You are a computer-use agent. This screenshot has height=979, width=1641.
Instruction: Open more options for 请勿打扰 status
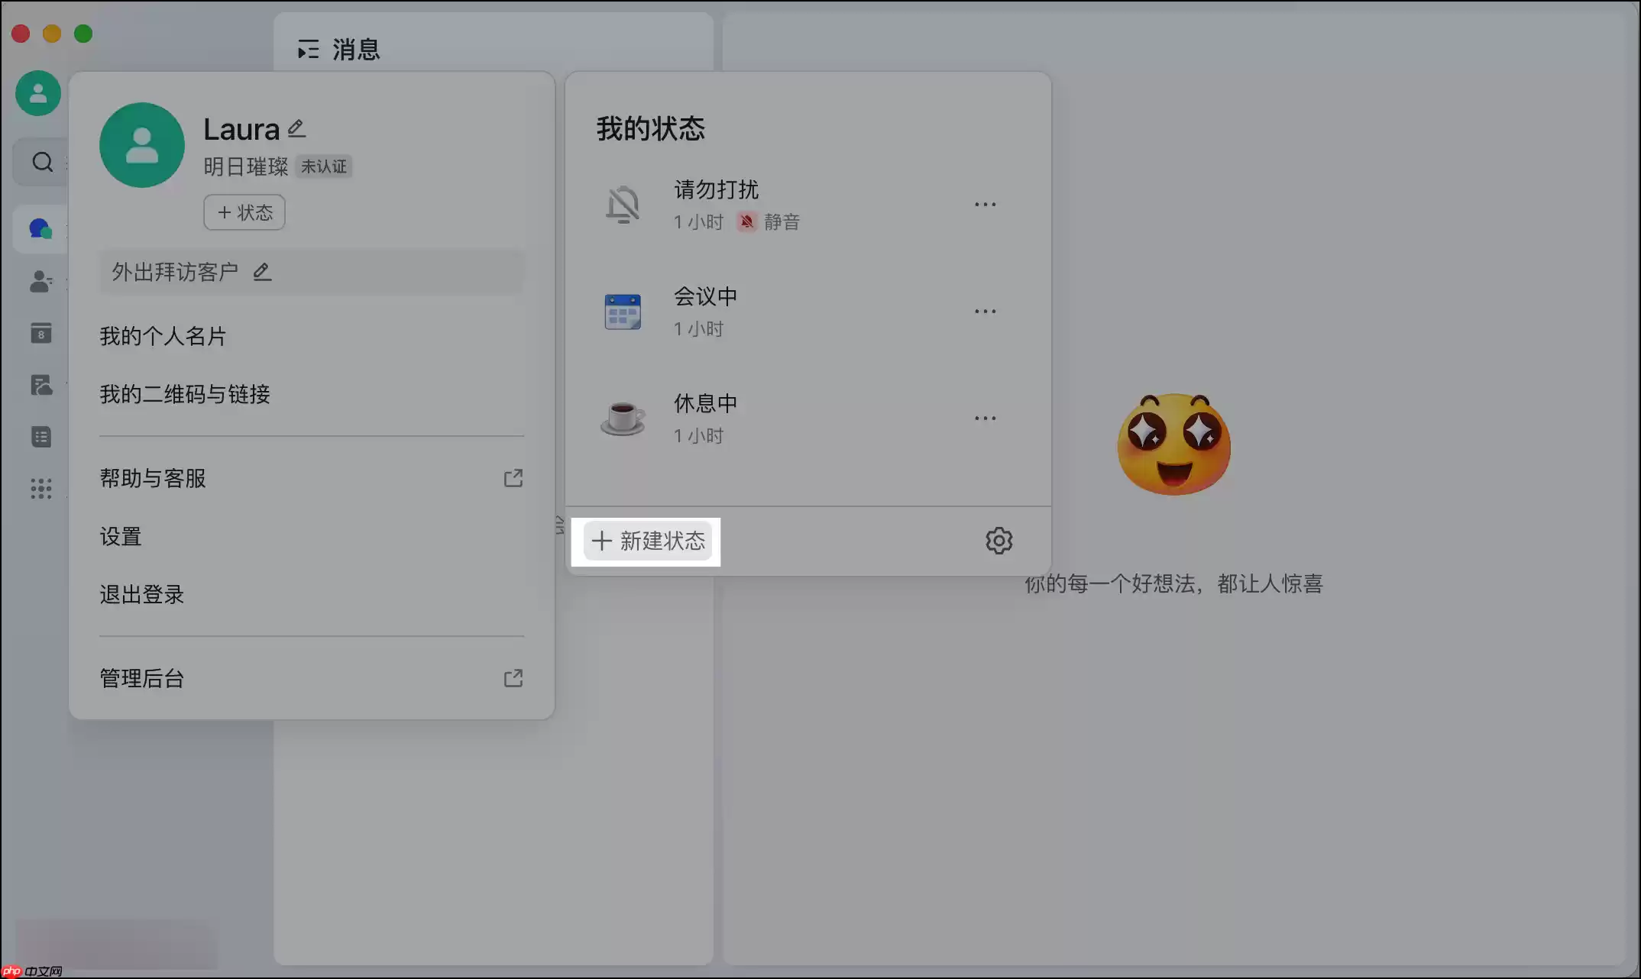[985, 204]
